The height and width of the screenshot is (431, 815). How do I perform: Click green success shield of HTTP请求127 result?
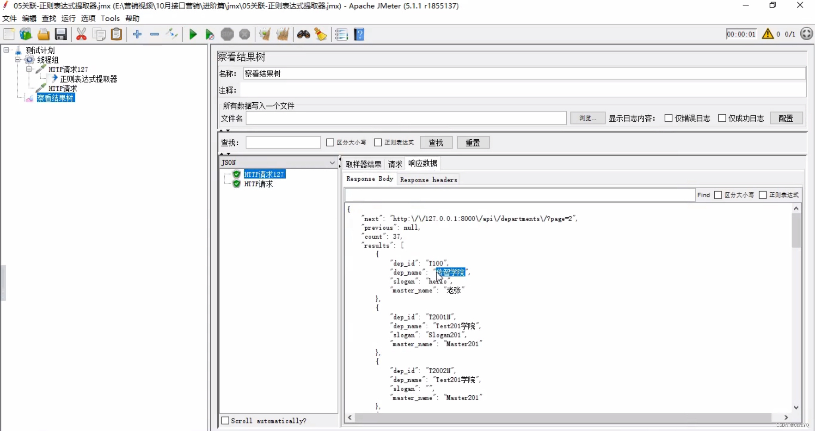(237, 174)
